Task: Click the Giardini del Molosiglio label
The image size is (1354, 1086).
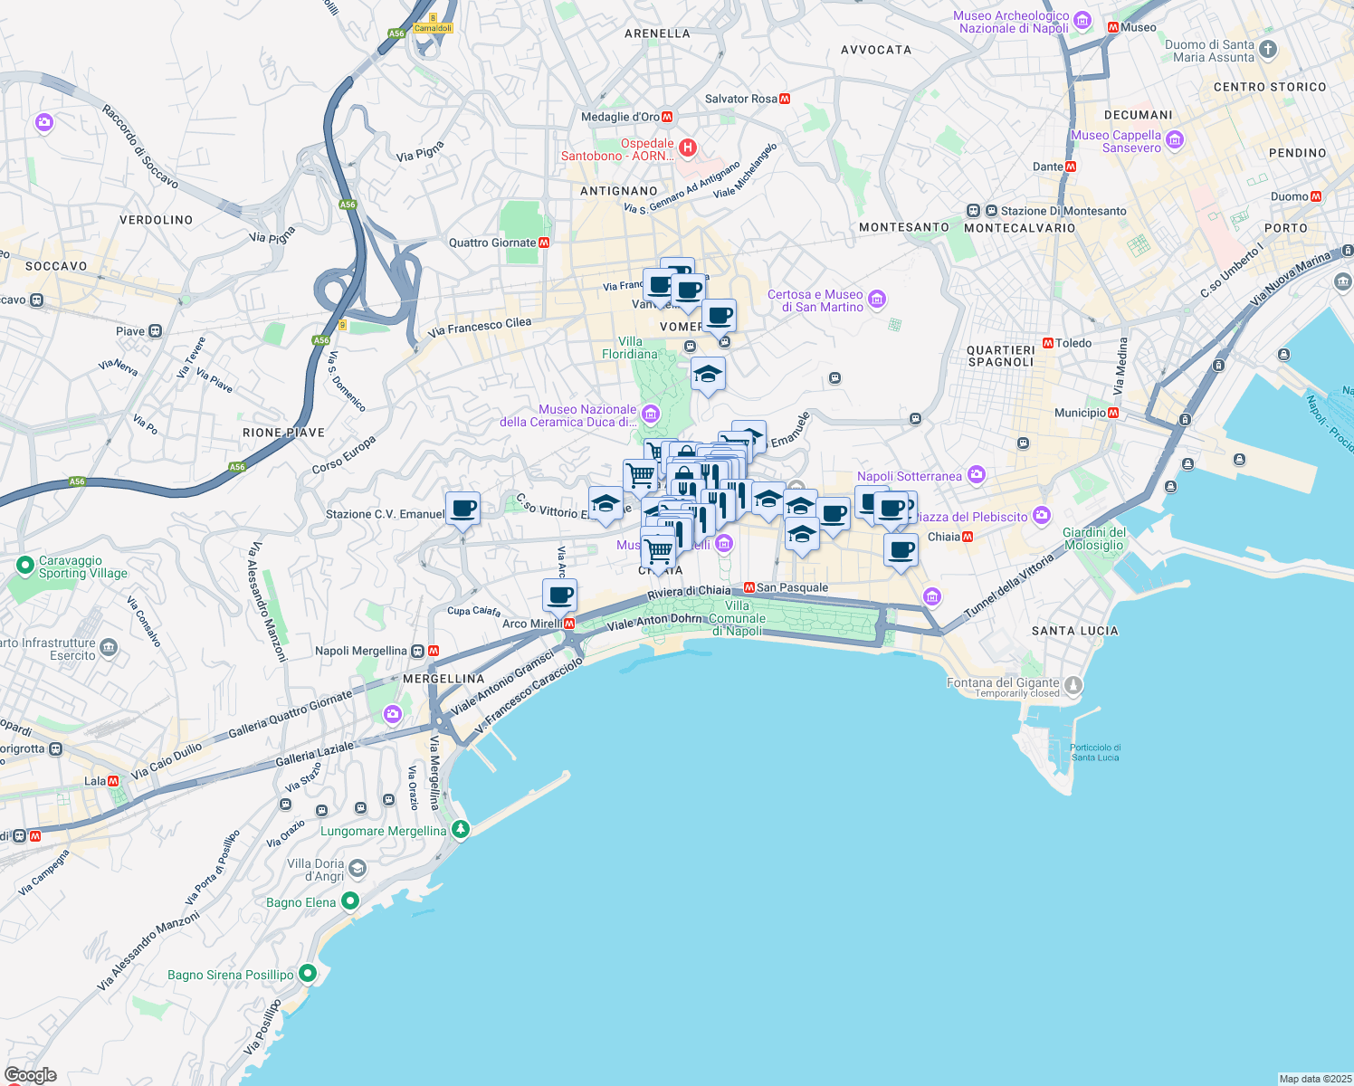Action: click(x=1093, y=538)
